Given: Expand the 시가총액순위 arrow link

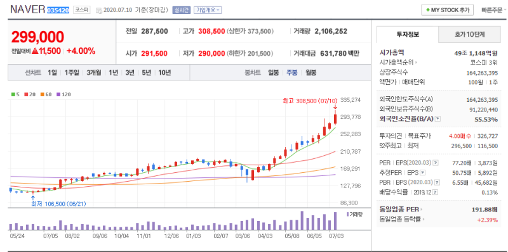Looking at the screenshot, I should pos(399,62).
